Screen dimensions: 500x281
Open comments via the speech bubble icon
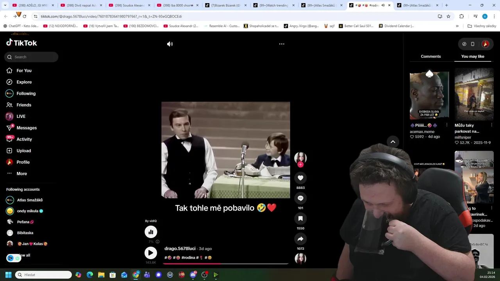pos(300,198)
